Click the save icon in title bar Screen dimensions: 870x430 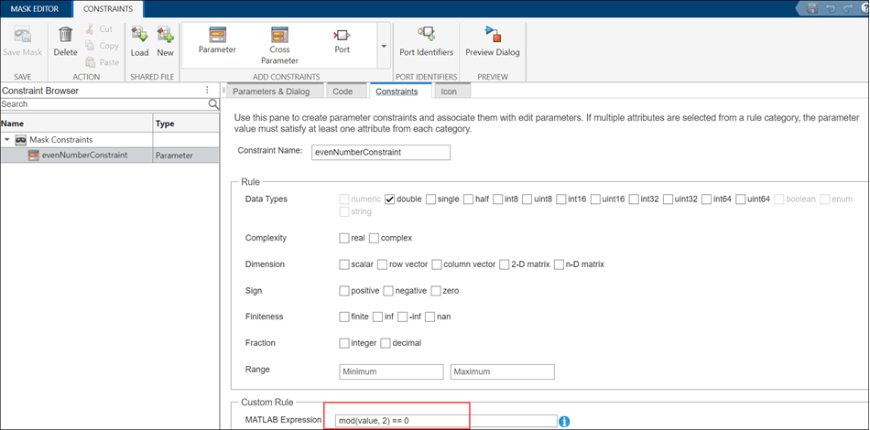click(x=812, y=7)
